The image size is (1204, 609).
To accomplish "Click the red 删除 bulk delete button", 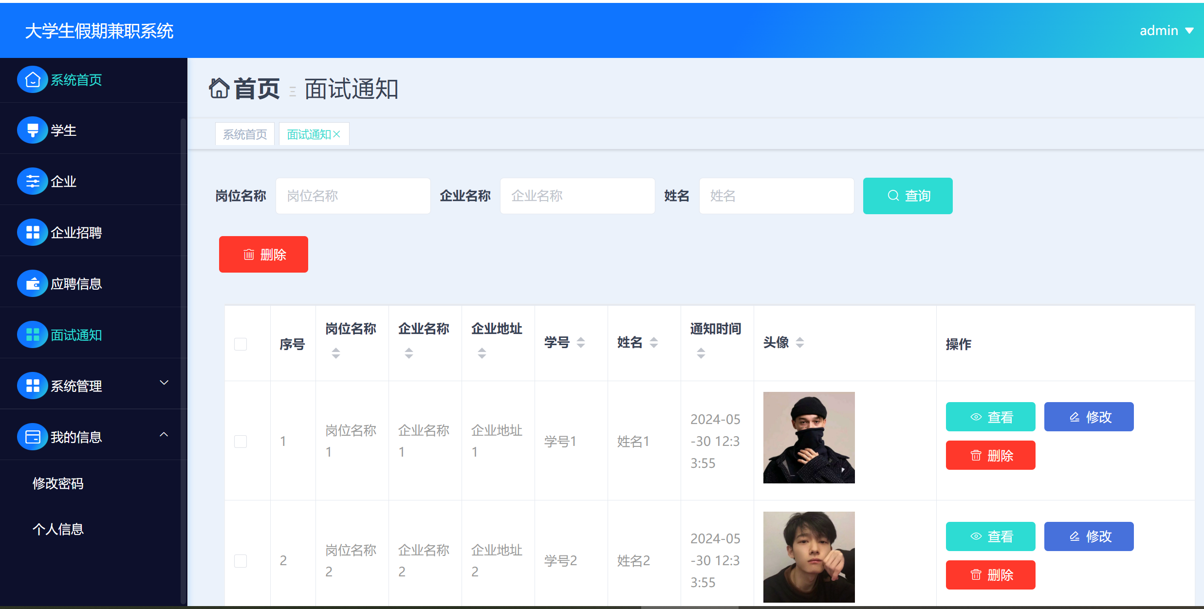I will pos(263,254).
